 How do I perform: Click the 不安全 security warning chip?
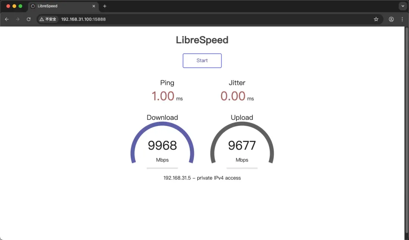click(48, 19)
